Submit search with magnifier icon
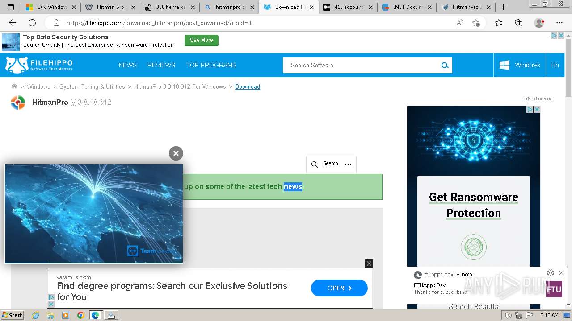 445,65
